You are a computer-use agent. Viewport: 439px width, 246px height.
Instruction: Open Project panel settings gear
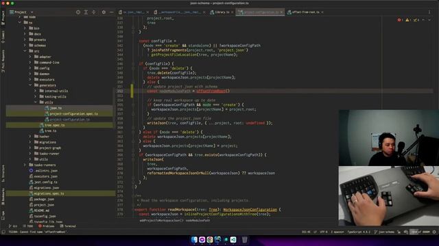(x=104, y=12)
